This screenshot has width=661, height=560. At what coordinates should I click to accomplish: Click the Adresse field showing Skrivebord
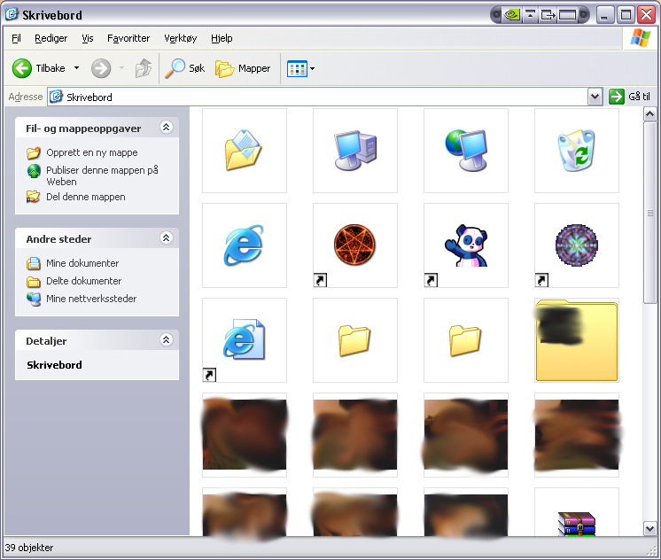coord(317,97)
